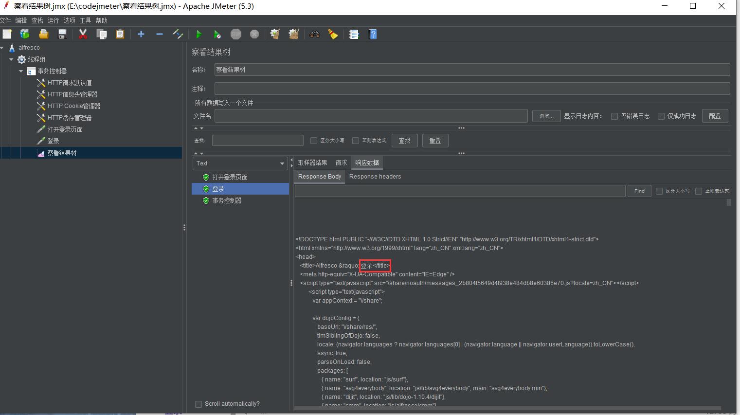Screen dimensions: 740x415
Task: Open the 编辑 menu
Action: (21, 20)
